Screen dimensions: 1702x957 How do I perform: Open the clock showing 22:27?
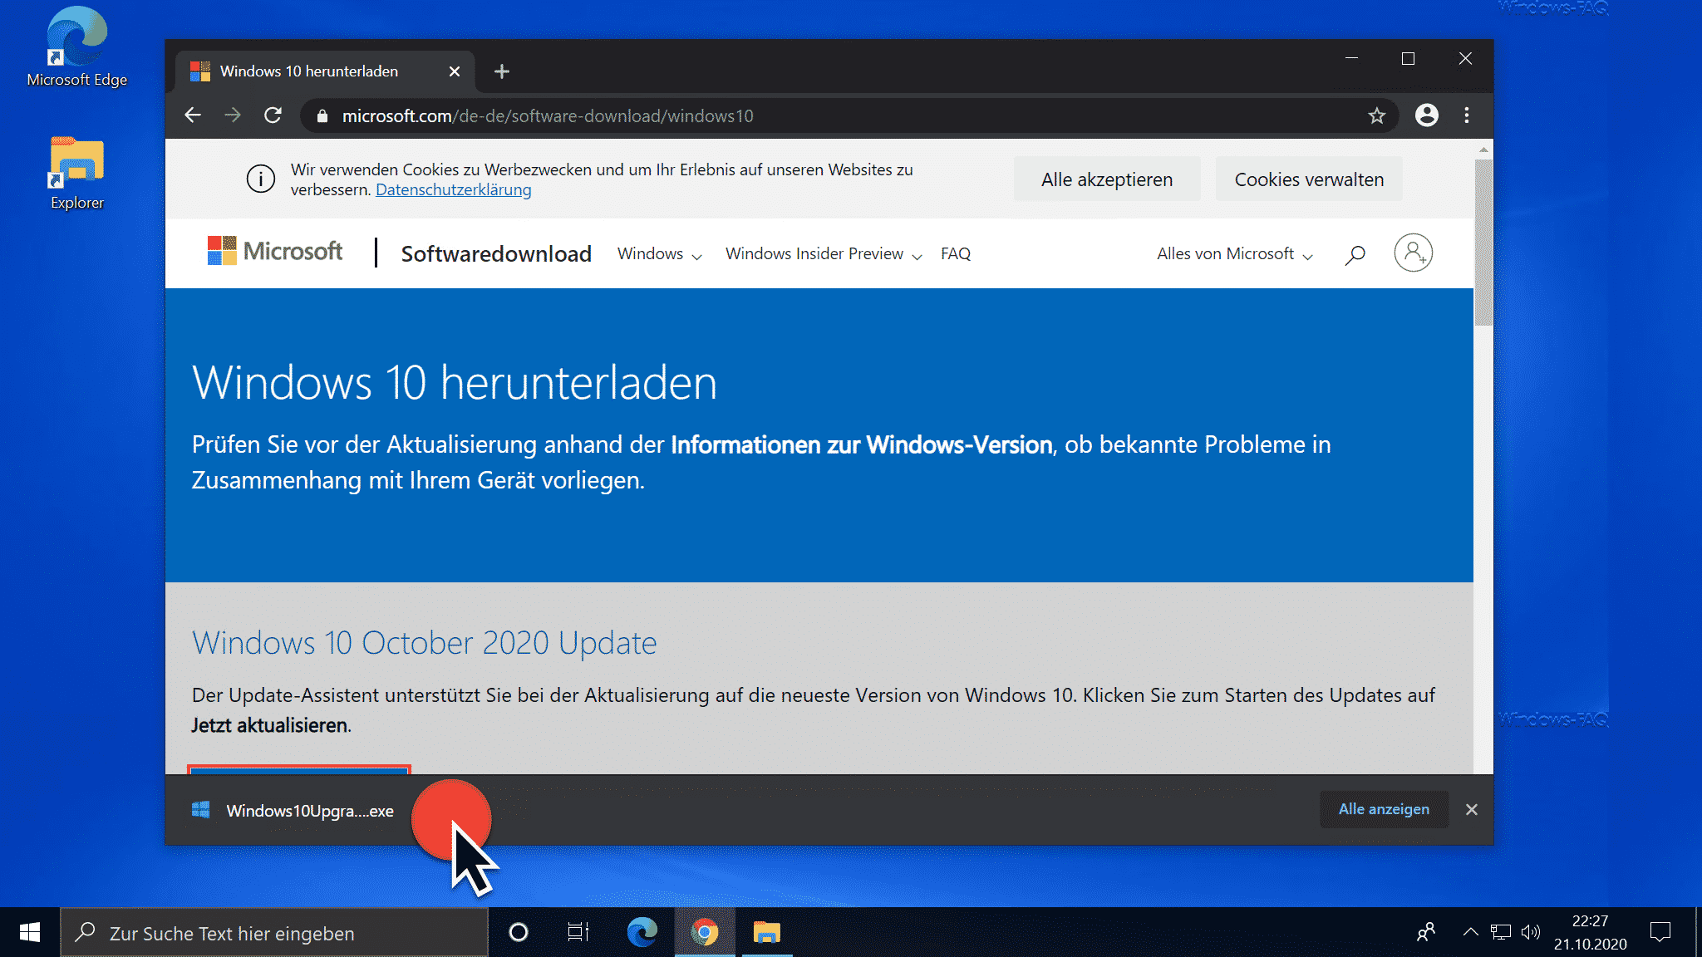[x=1590, y=933]
